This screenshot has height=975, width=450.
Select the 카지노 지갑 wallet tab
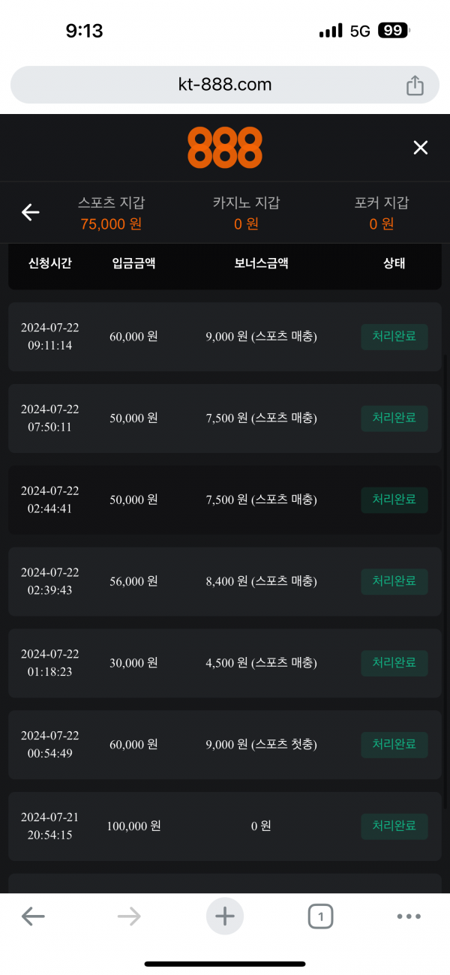click(x=246, y=213)
